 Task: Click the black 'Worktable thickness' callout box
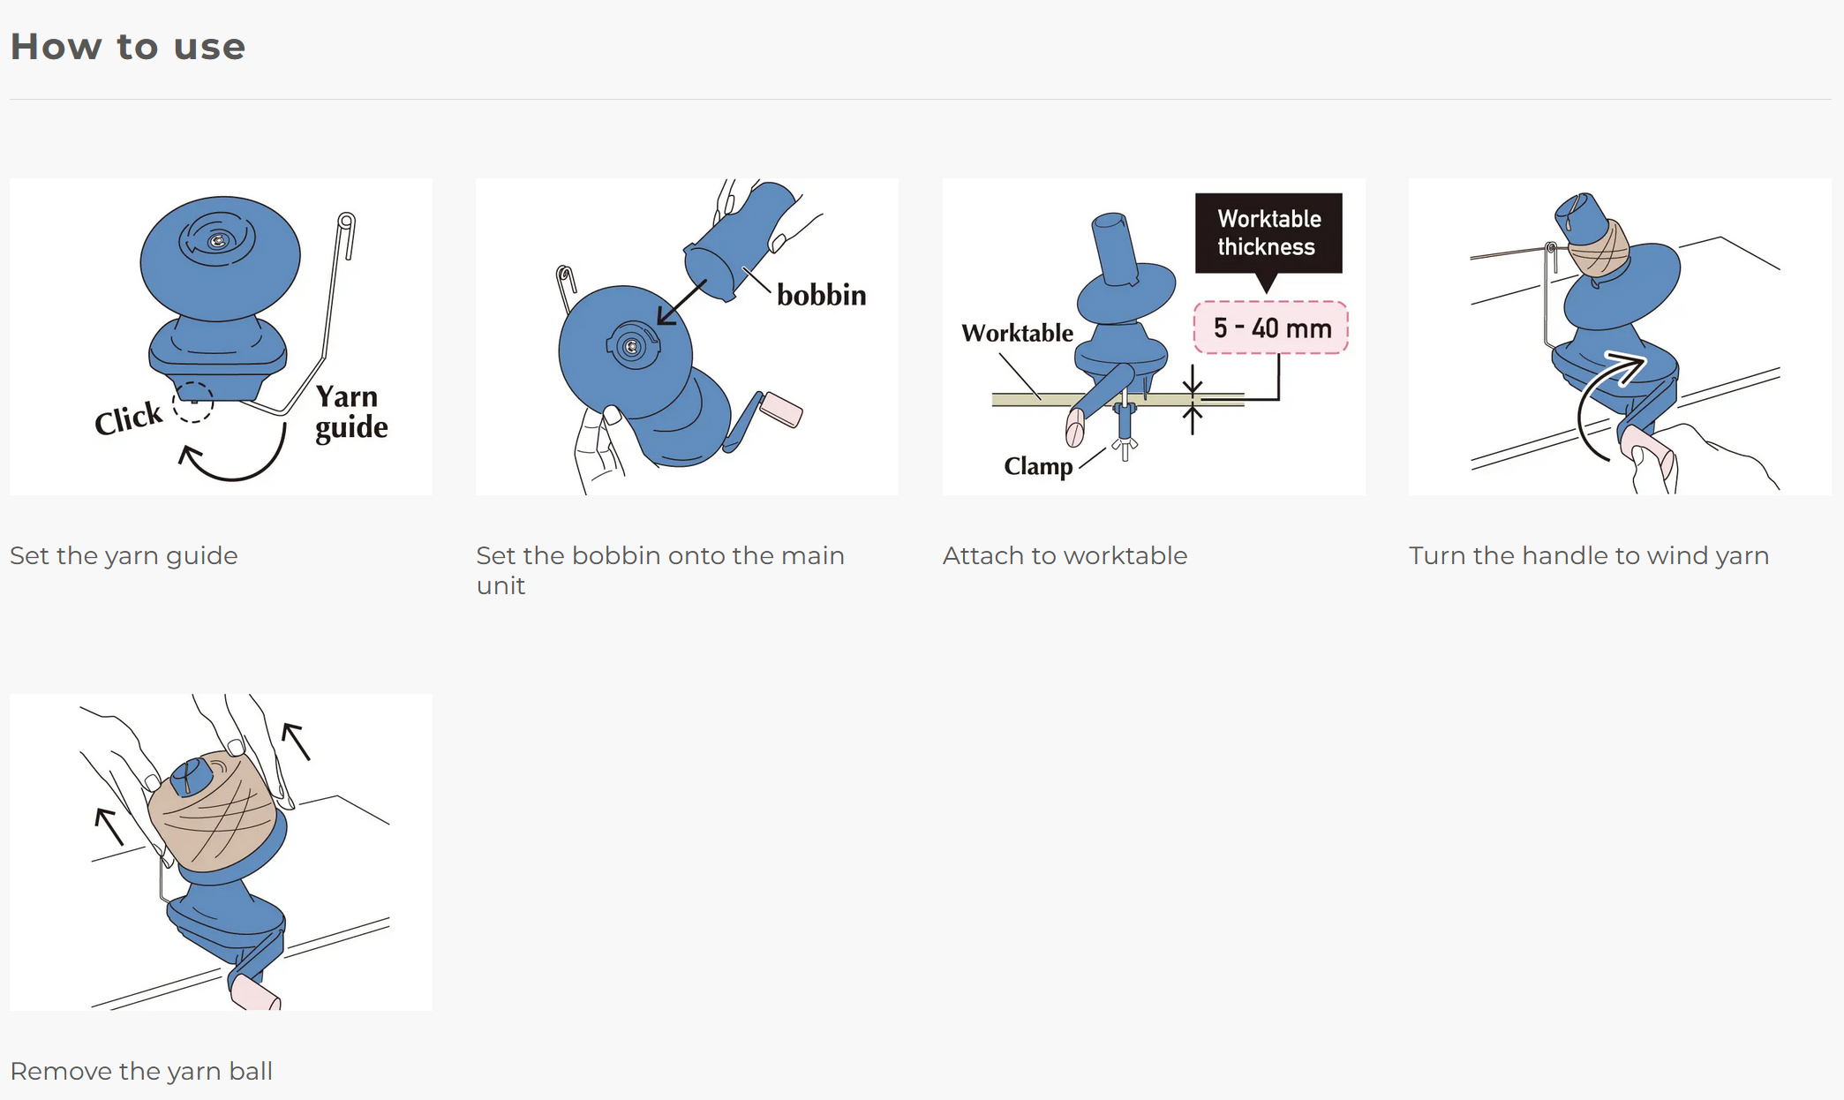(1268, 233)
